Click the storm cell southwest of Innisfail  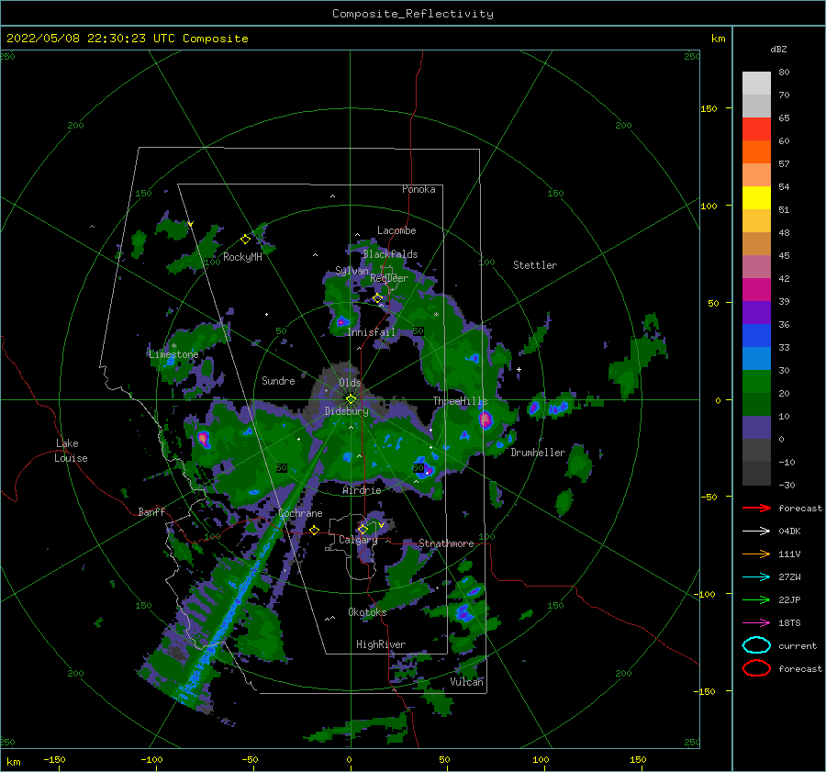tap(342, 321)
